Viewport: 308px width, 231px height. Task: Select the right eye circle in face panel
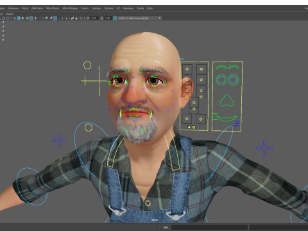point(233,80)
